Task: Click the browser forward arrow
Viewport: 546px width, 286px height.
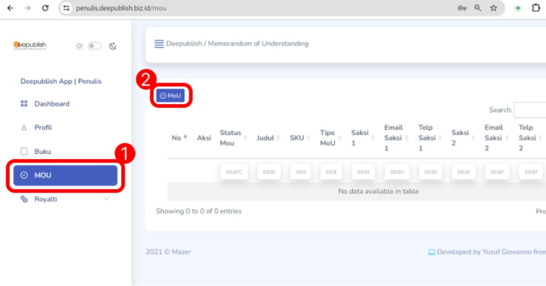Action: point(27,8)
